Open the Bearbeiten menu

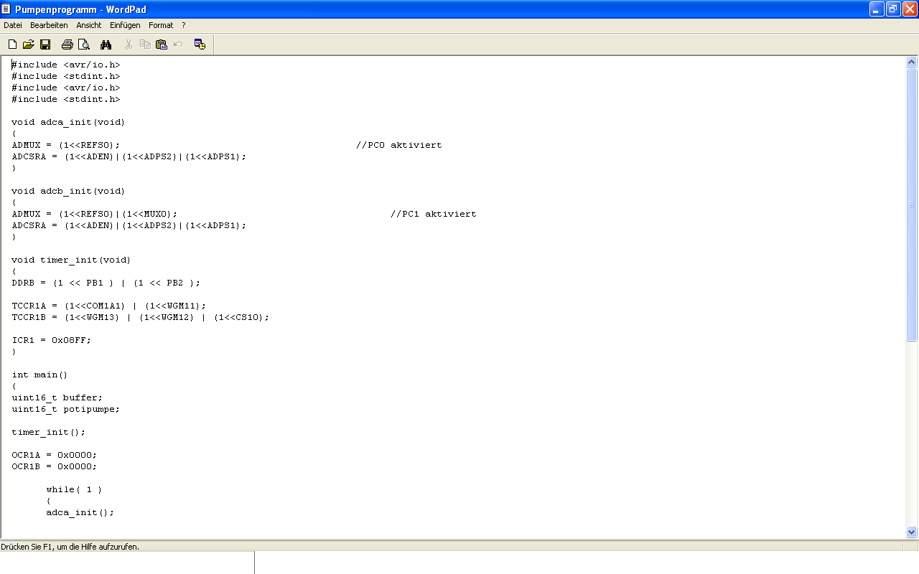pos(49,25)
